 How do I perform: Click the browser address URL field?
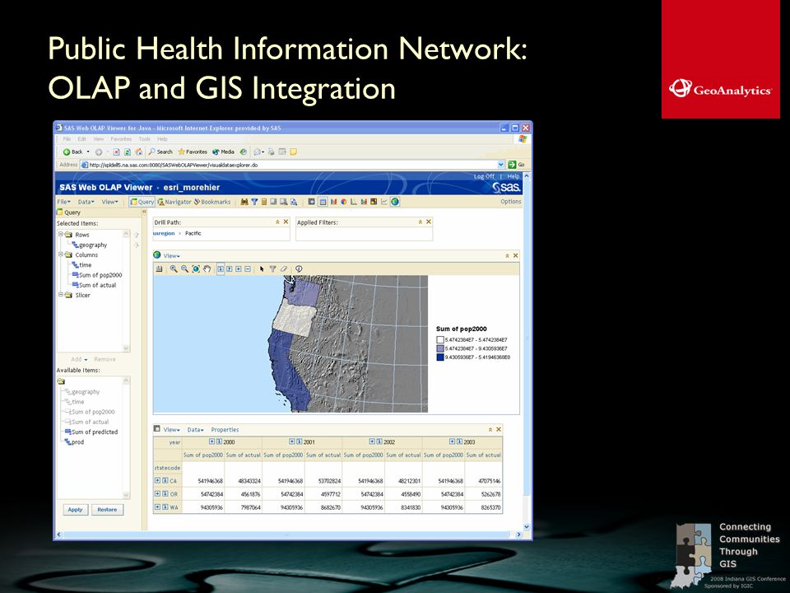click(292, 165)
